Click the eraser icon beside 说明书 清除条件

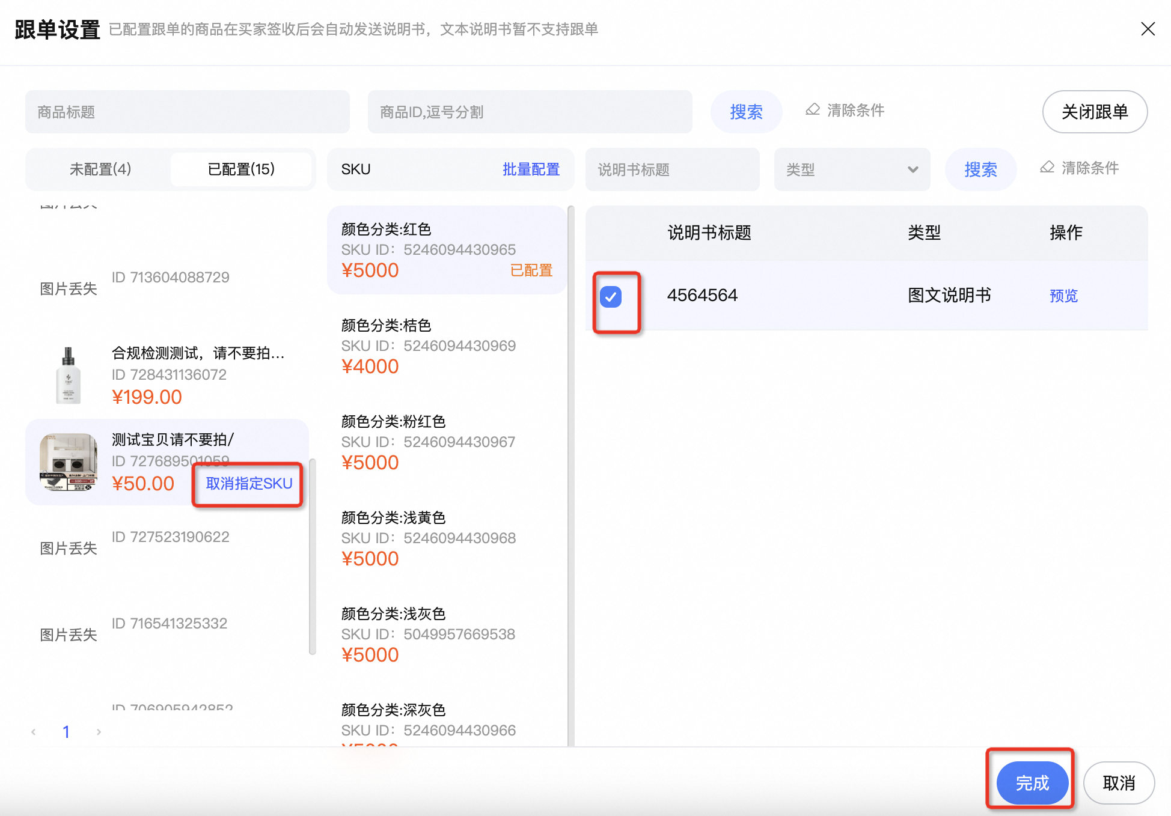(x=1047, y=168)
